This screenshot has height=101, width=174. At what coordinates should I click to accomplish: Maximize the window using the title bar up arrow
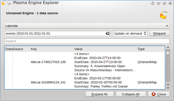point(165,3)
